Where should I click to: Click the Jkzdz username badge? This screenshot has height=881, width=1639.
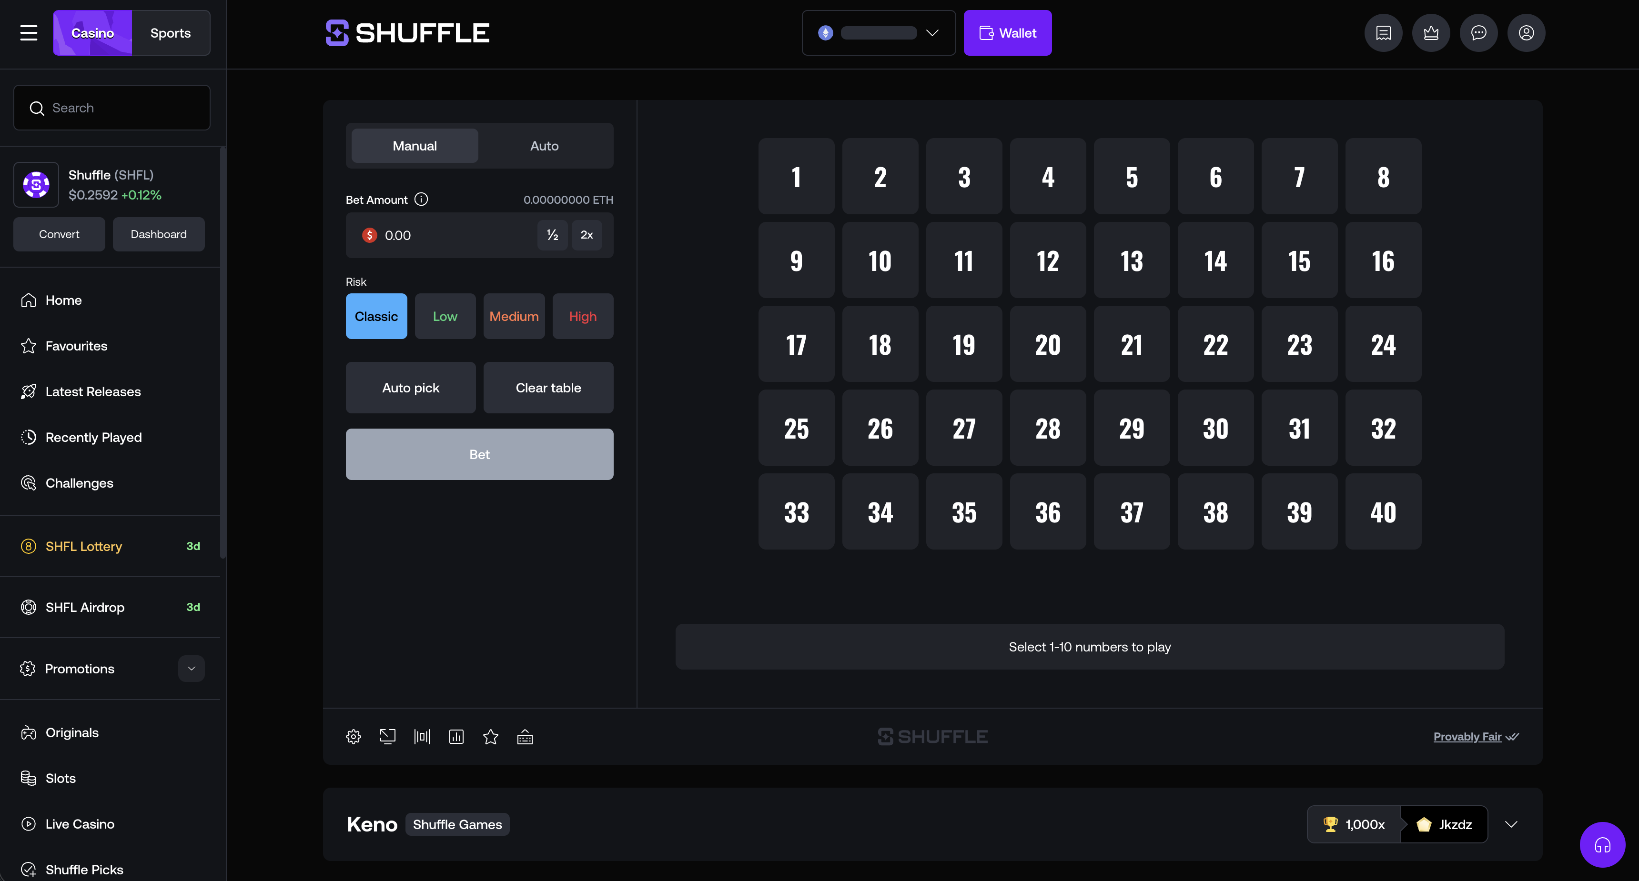click(x=1444, y=824)
